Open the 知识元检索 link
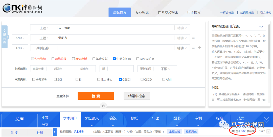 point(247,13)
